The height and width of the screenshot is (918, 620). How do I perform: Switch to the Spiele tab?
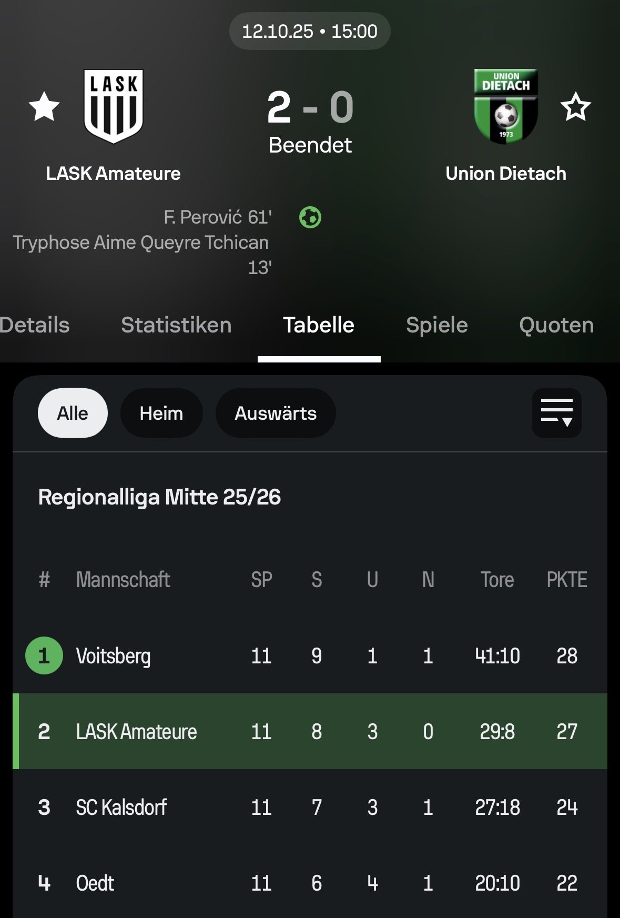436,325
